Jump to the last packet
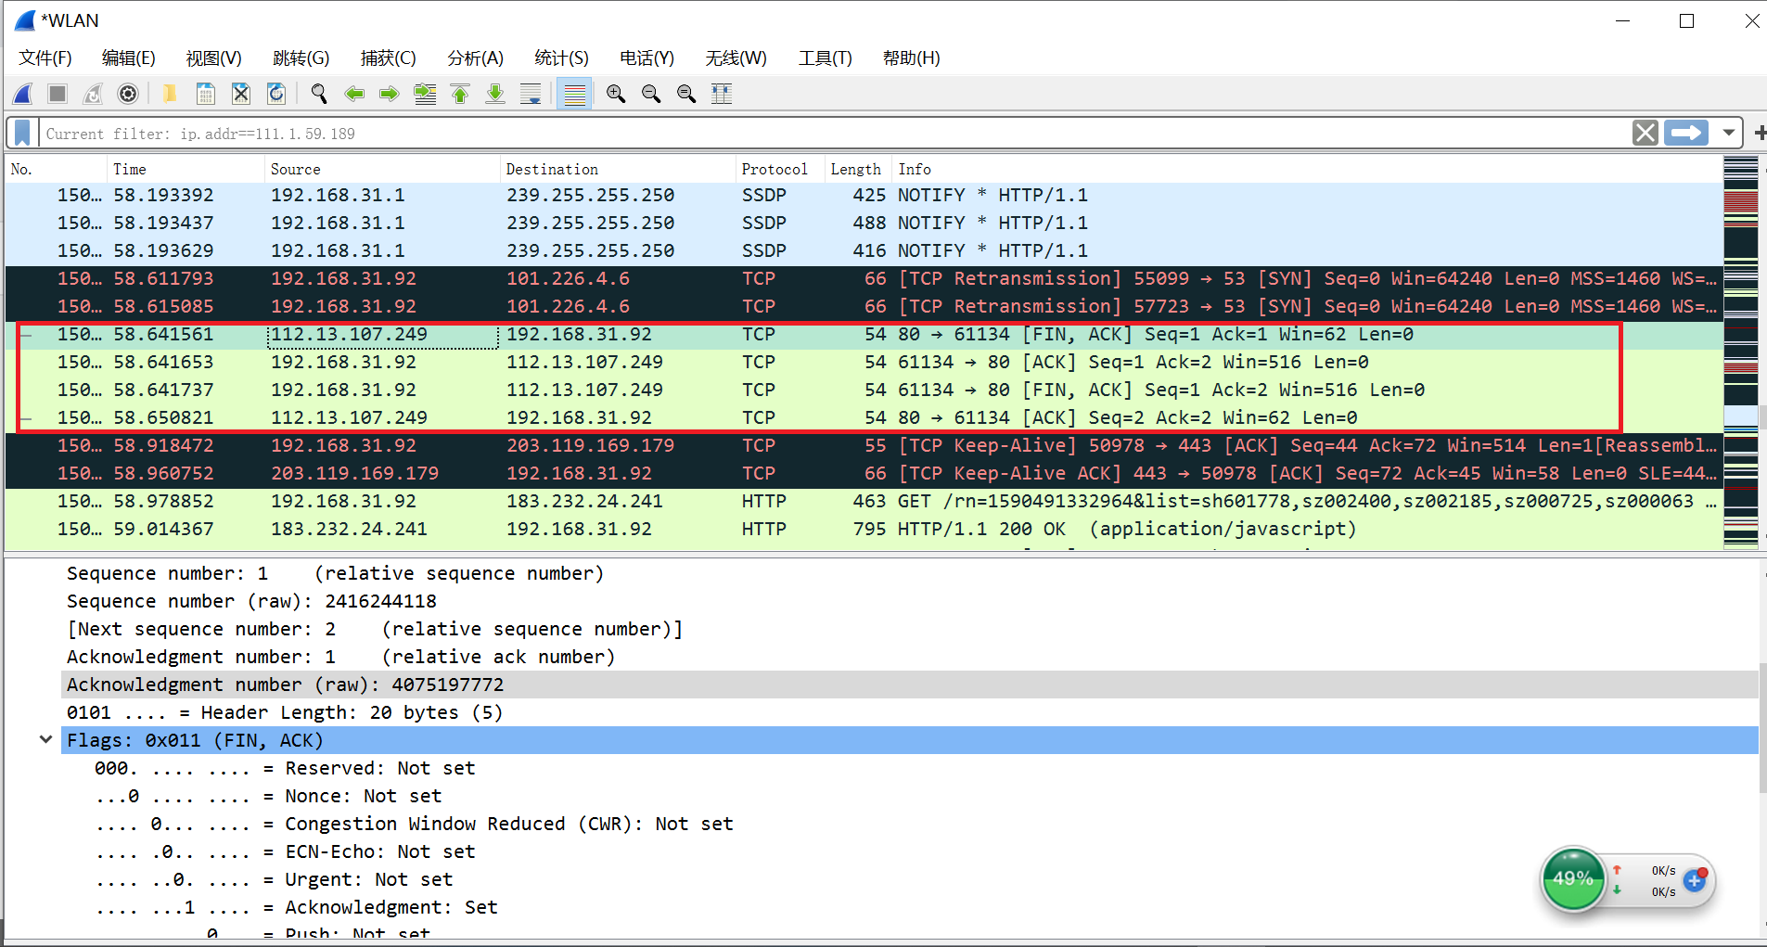This screenshot has height=947, width=1767. click(494, 93)
